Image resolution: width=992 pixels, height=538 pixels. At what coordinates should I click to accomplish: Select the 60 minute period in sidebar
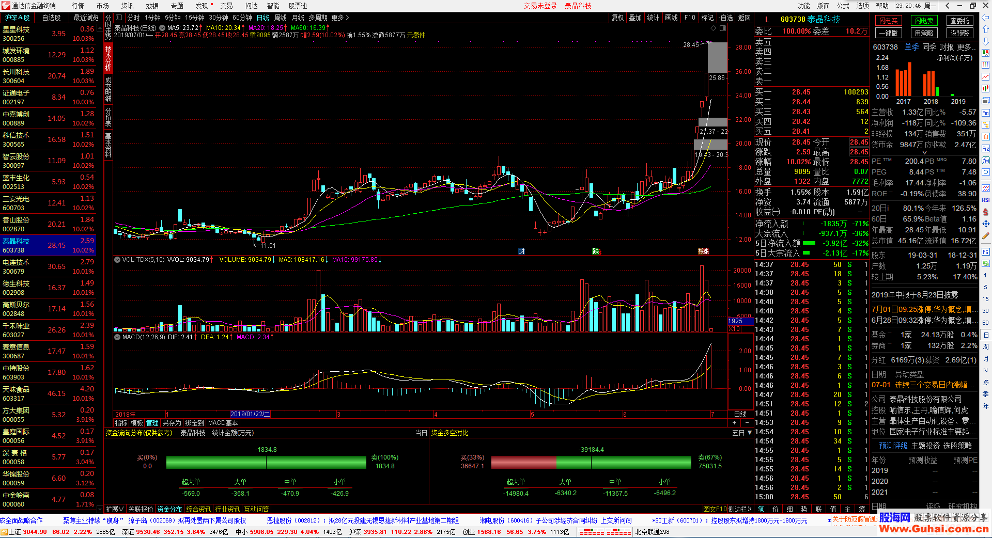986,323
